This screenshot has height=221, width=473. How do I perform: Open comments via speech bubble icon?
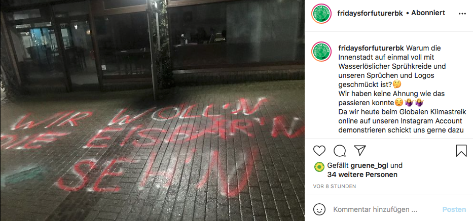[x=340, y=151]
